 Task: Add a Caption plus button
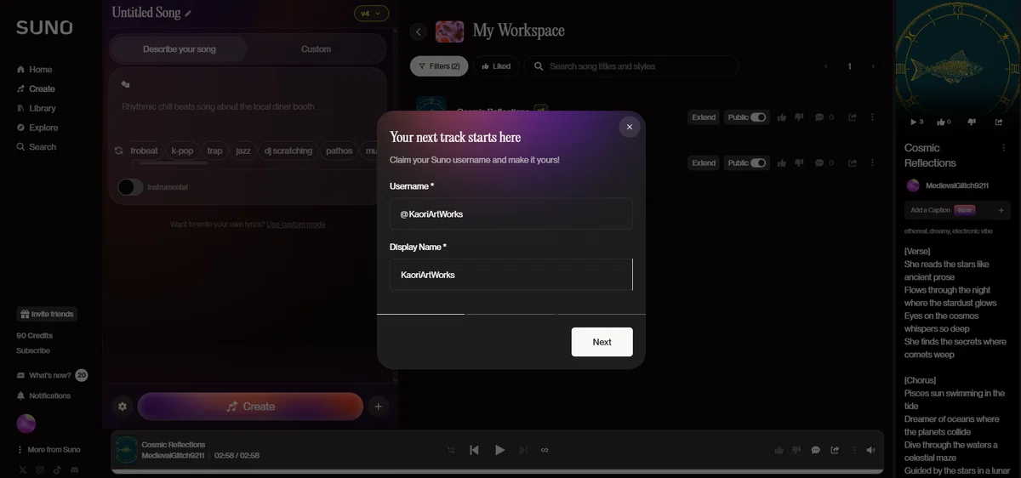1001,210
